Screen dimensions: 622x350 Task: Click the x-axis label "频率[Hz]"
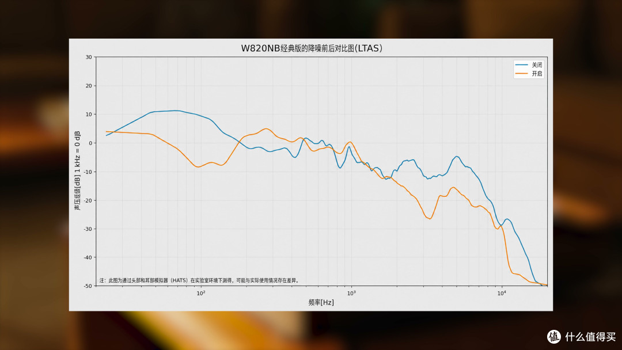point(321,302)
